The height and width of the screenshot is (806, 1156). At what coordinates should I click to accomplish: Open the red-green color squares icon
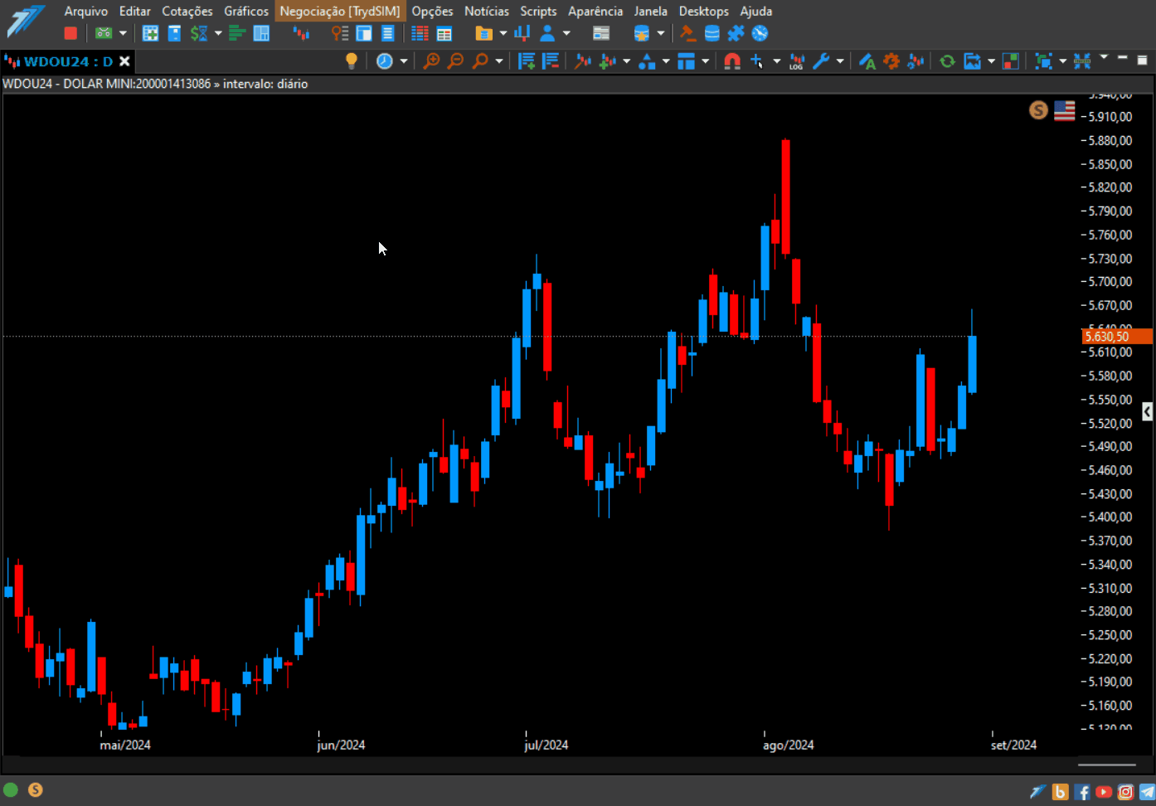click(1011, 61)
